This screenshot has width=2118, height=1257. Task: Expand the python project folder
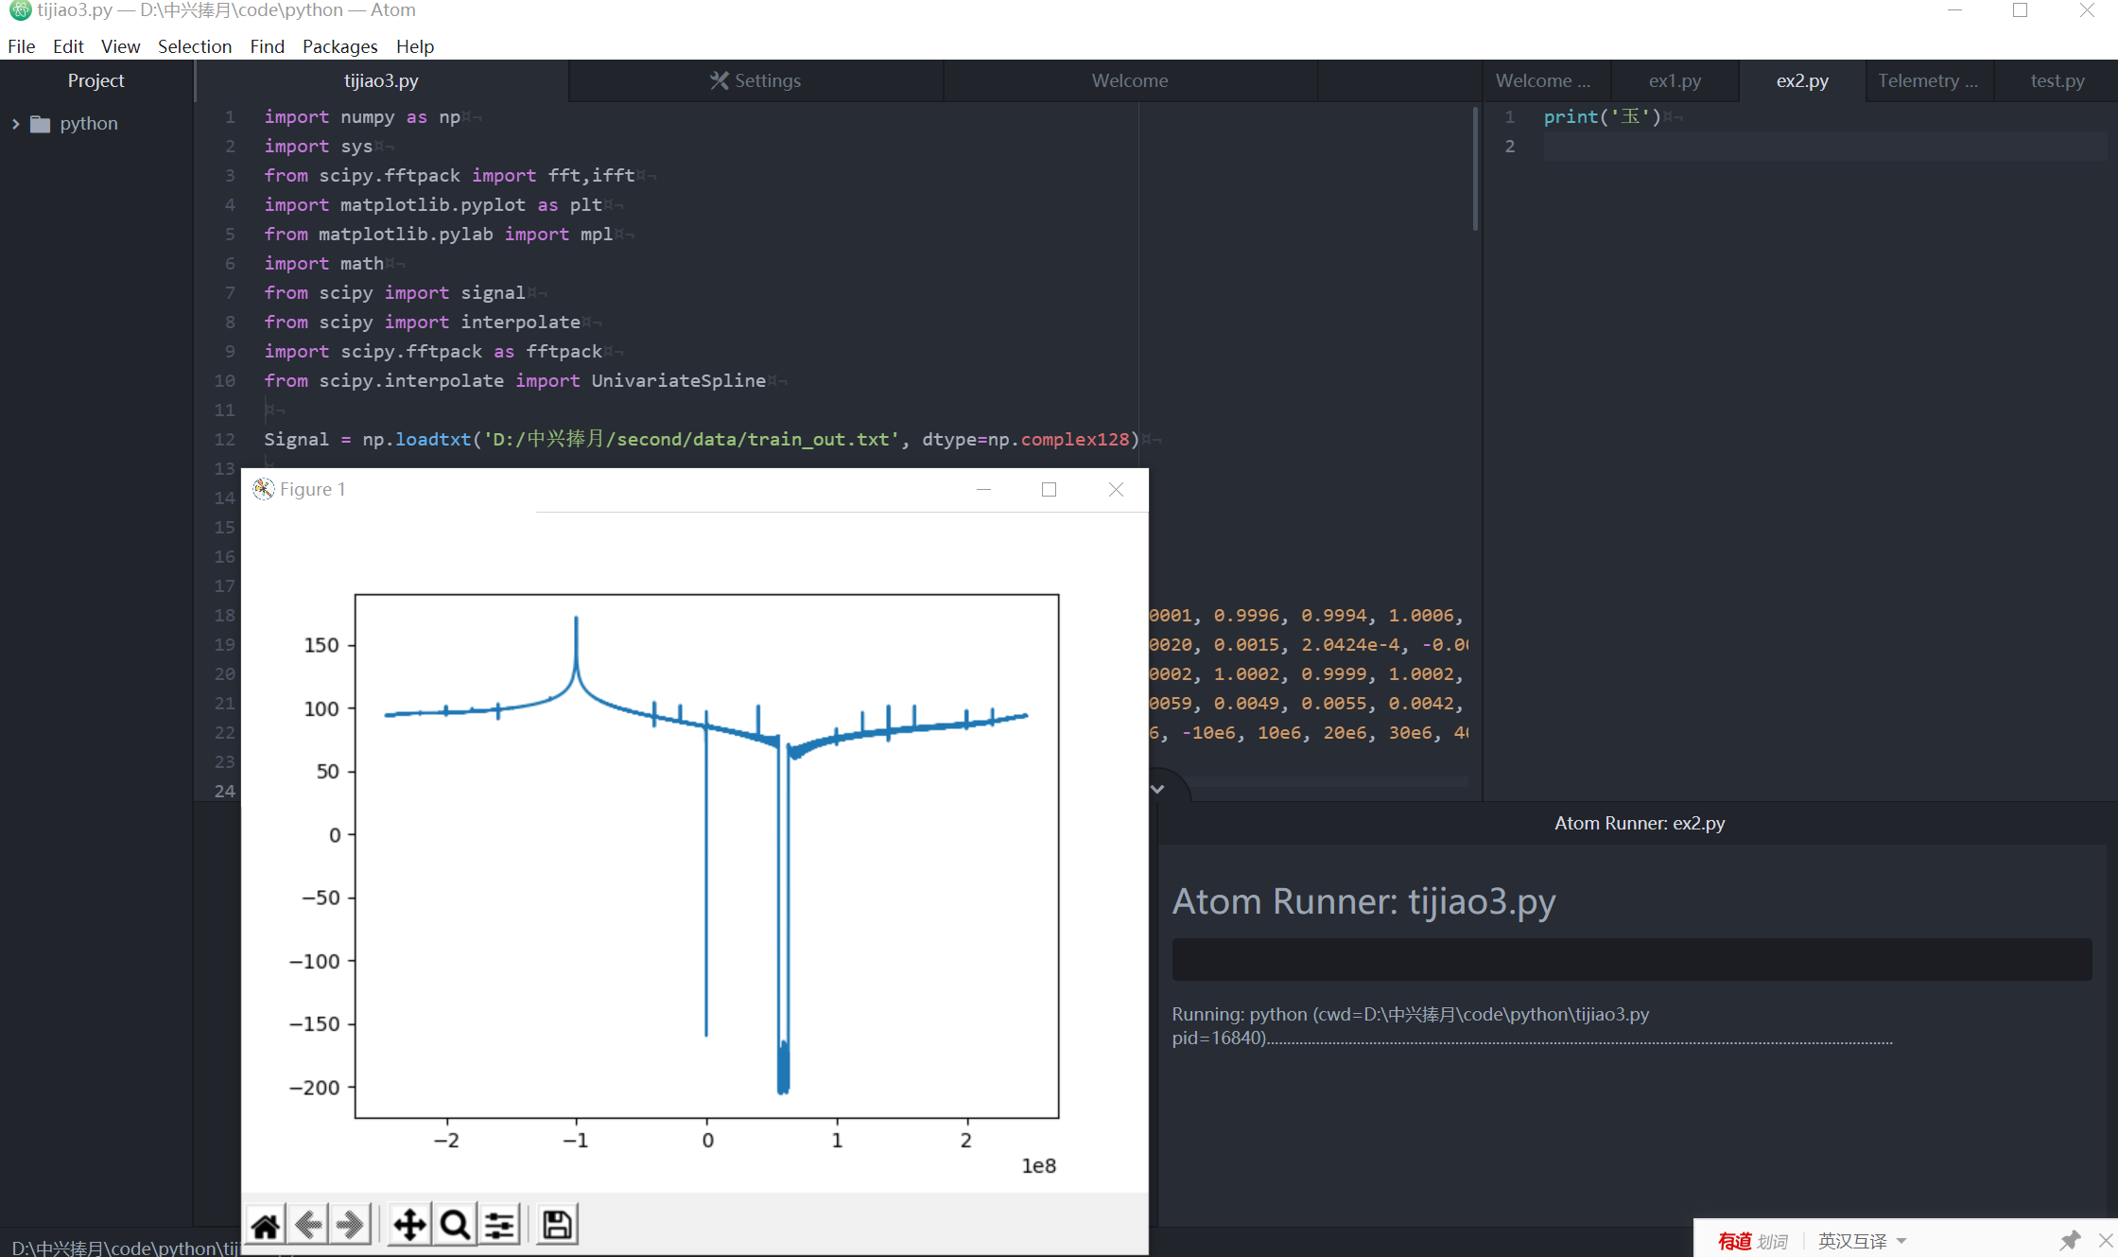15,124
